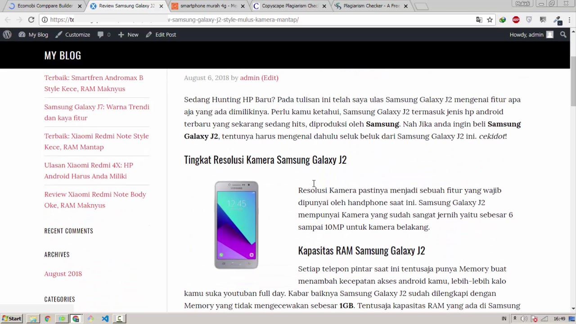Image resolution: width=576 pixels, height=324 pixels.
Task: Click New in the admin bar
Action: coord(128,35)
